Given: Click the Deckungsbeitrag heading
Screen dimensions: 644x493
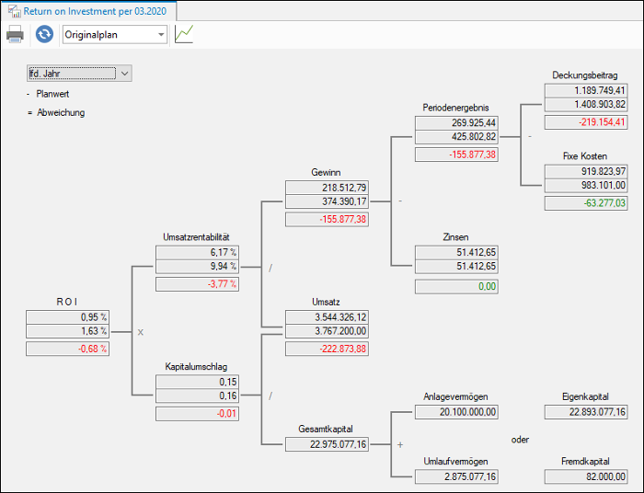Looking at the screenshot, I should point(585,75).
